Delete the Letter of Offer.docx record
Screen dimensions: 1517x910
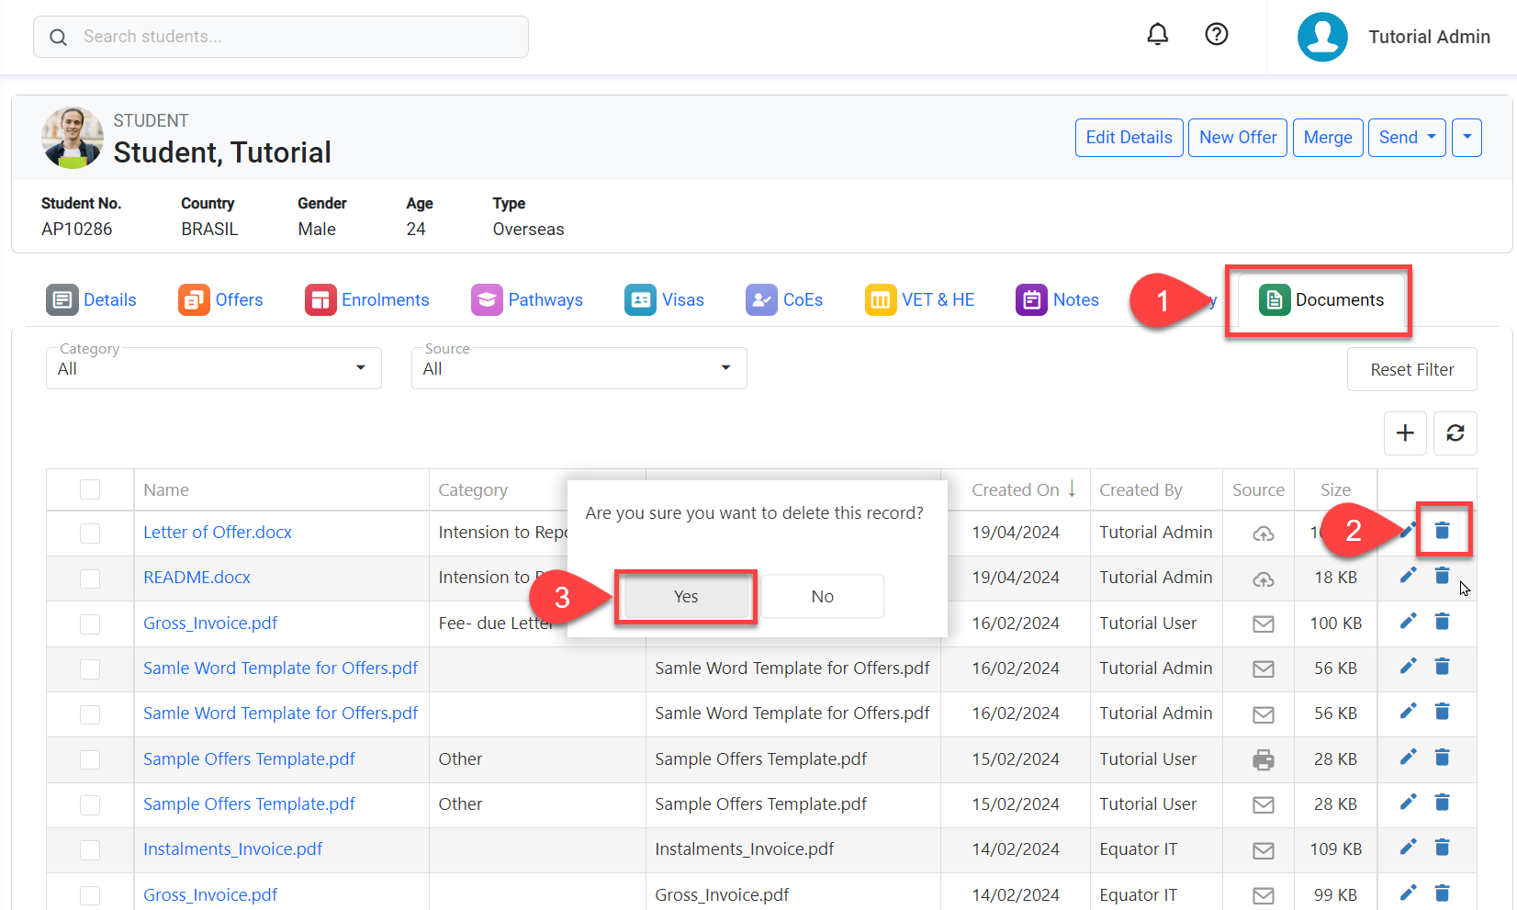click(x=1442, y=530)
